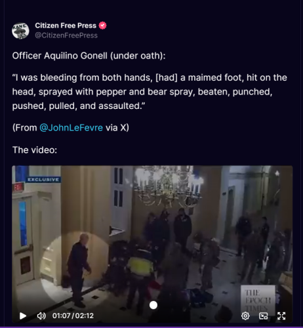This screenshot has height=328, width=303.
Task: Open the Citizen Free Press profile name
Action: click(x=66, y=26)
